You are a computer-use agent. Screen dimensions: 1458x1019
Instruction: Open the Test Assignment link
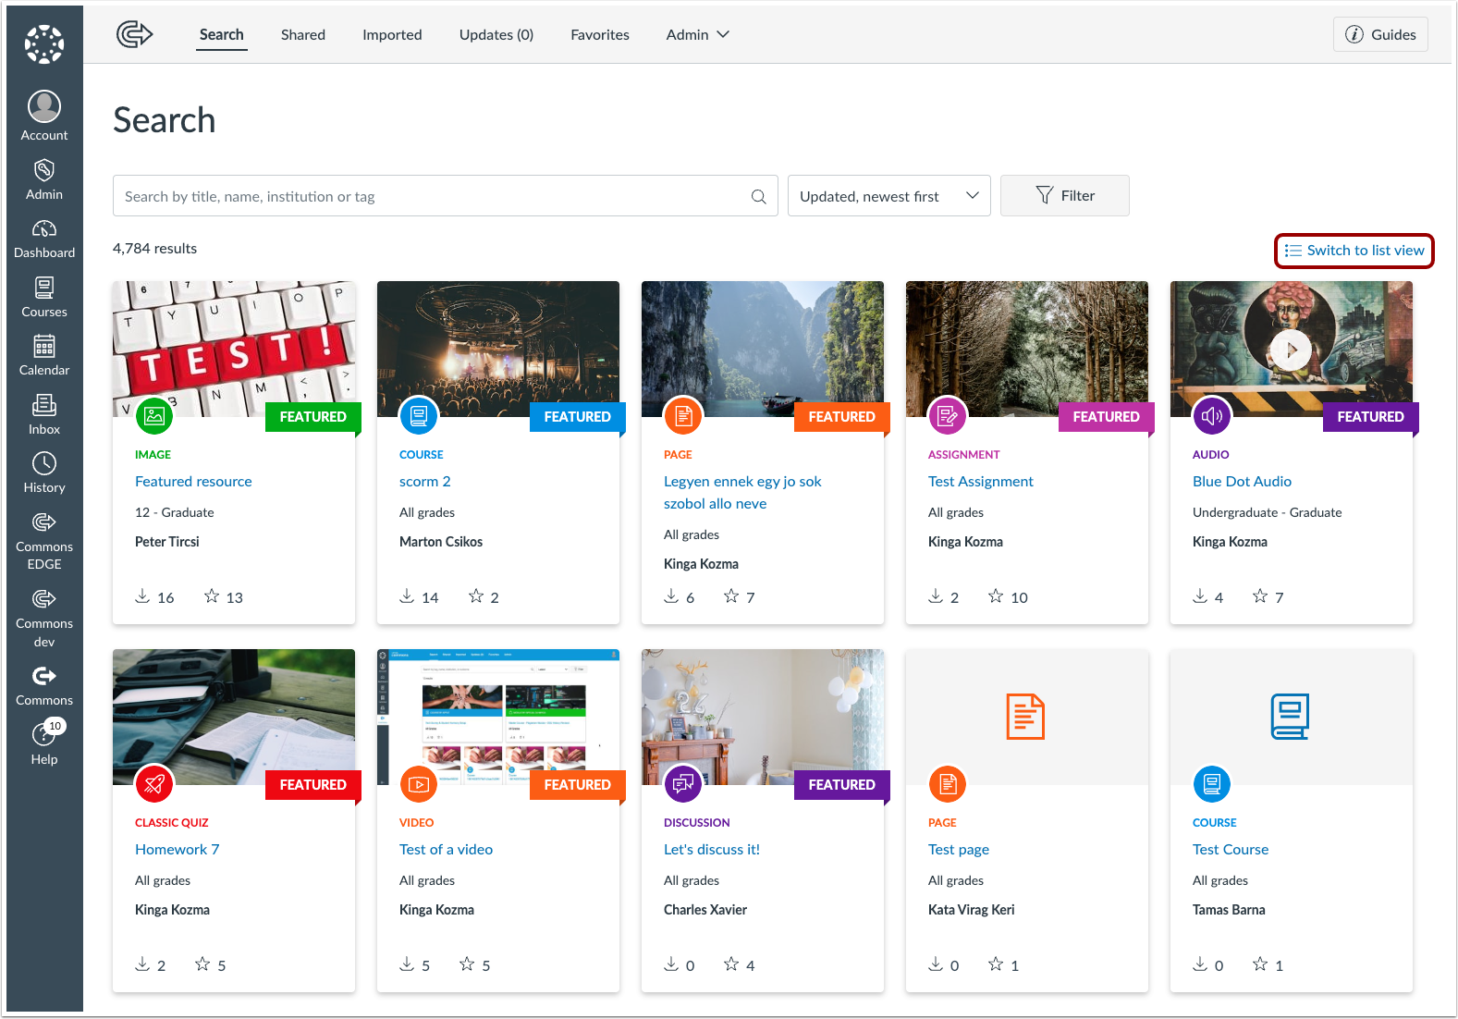click(x=981, y=481)
